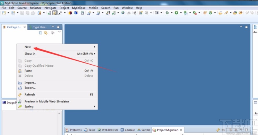258x135 pixels.
Task: Click the orange grid New Package icon
Action: pos(205,13)
